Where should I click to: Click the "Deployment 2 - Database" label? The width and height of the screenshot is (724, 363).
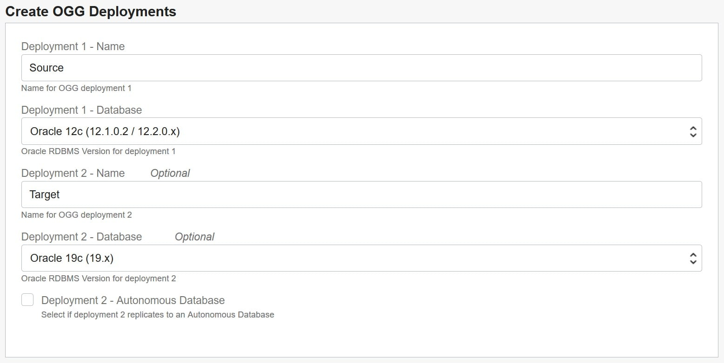pos(81,237)
